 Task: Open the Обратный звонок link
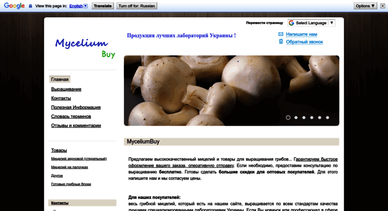click(x=305, y=42)
